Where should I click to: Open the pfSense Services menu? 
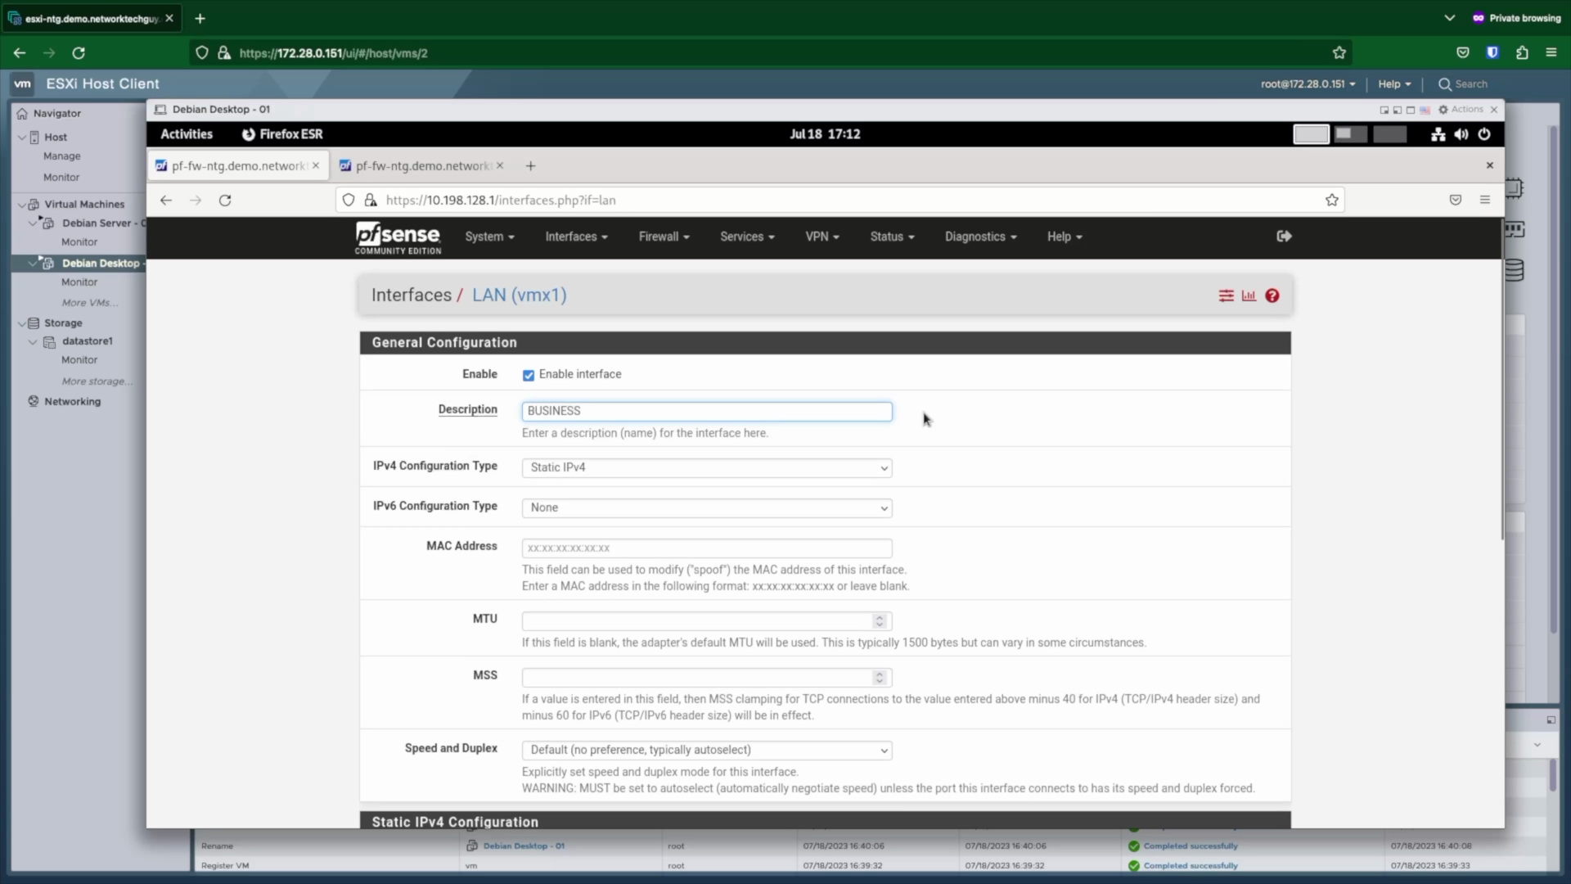pyautogui.click(x=747, y=237)
